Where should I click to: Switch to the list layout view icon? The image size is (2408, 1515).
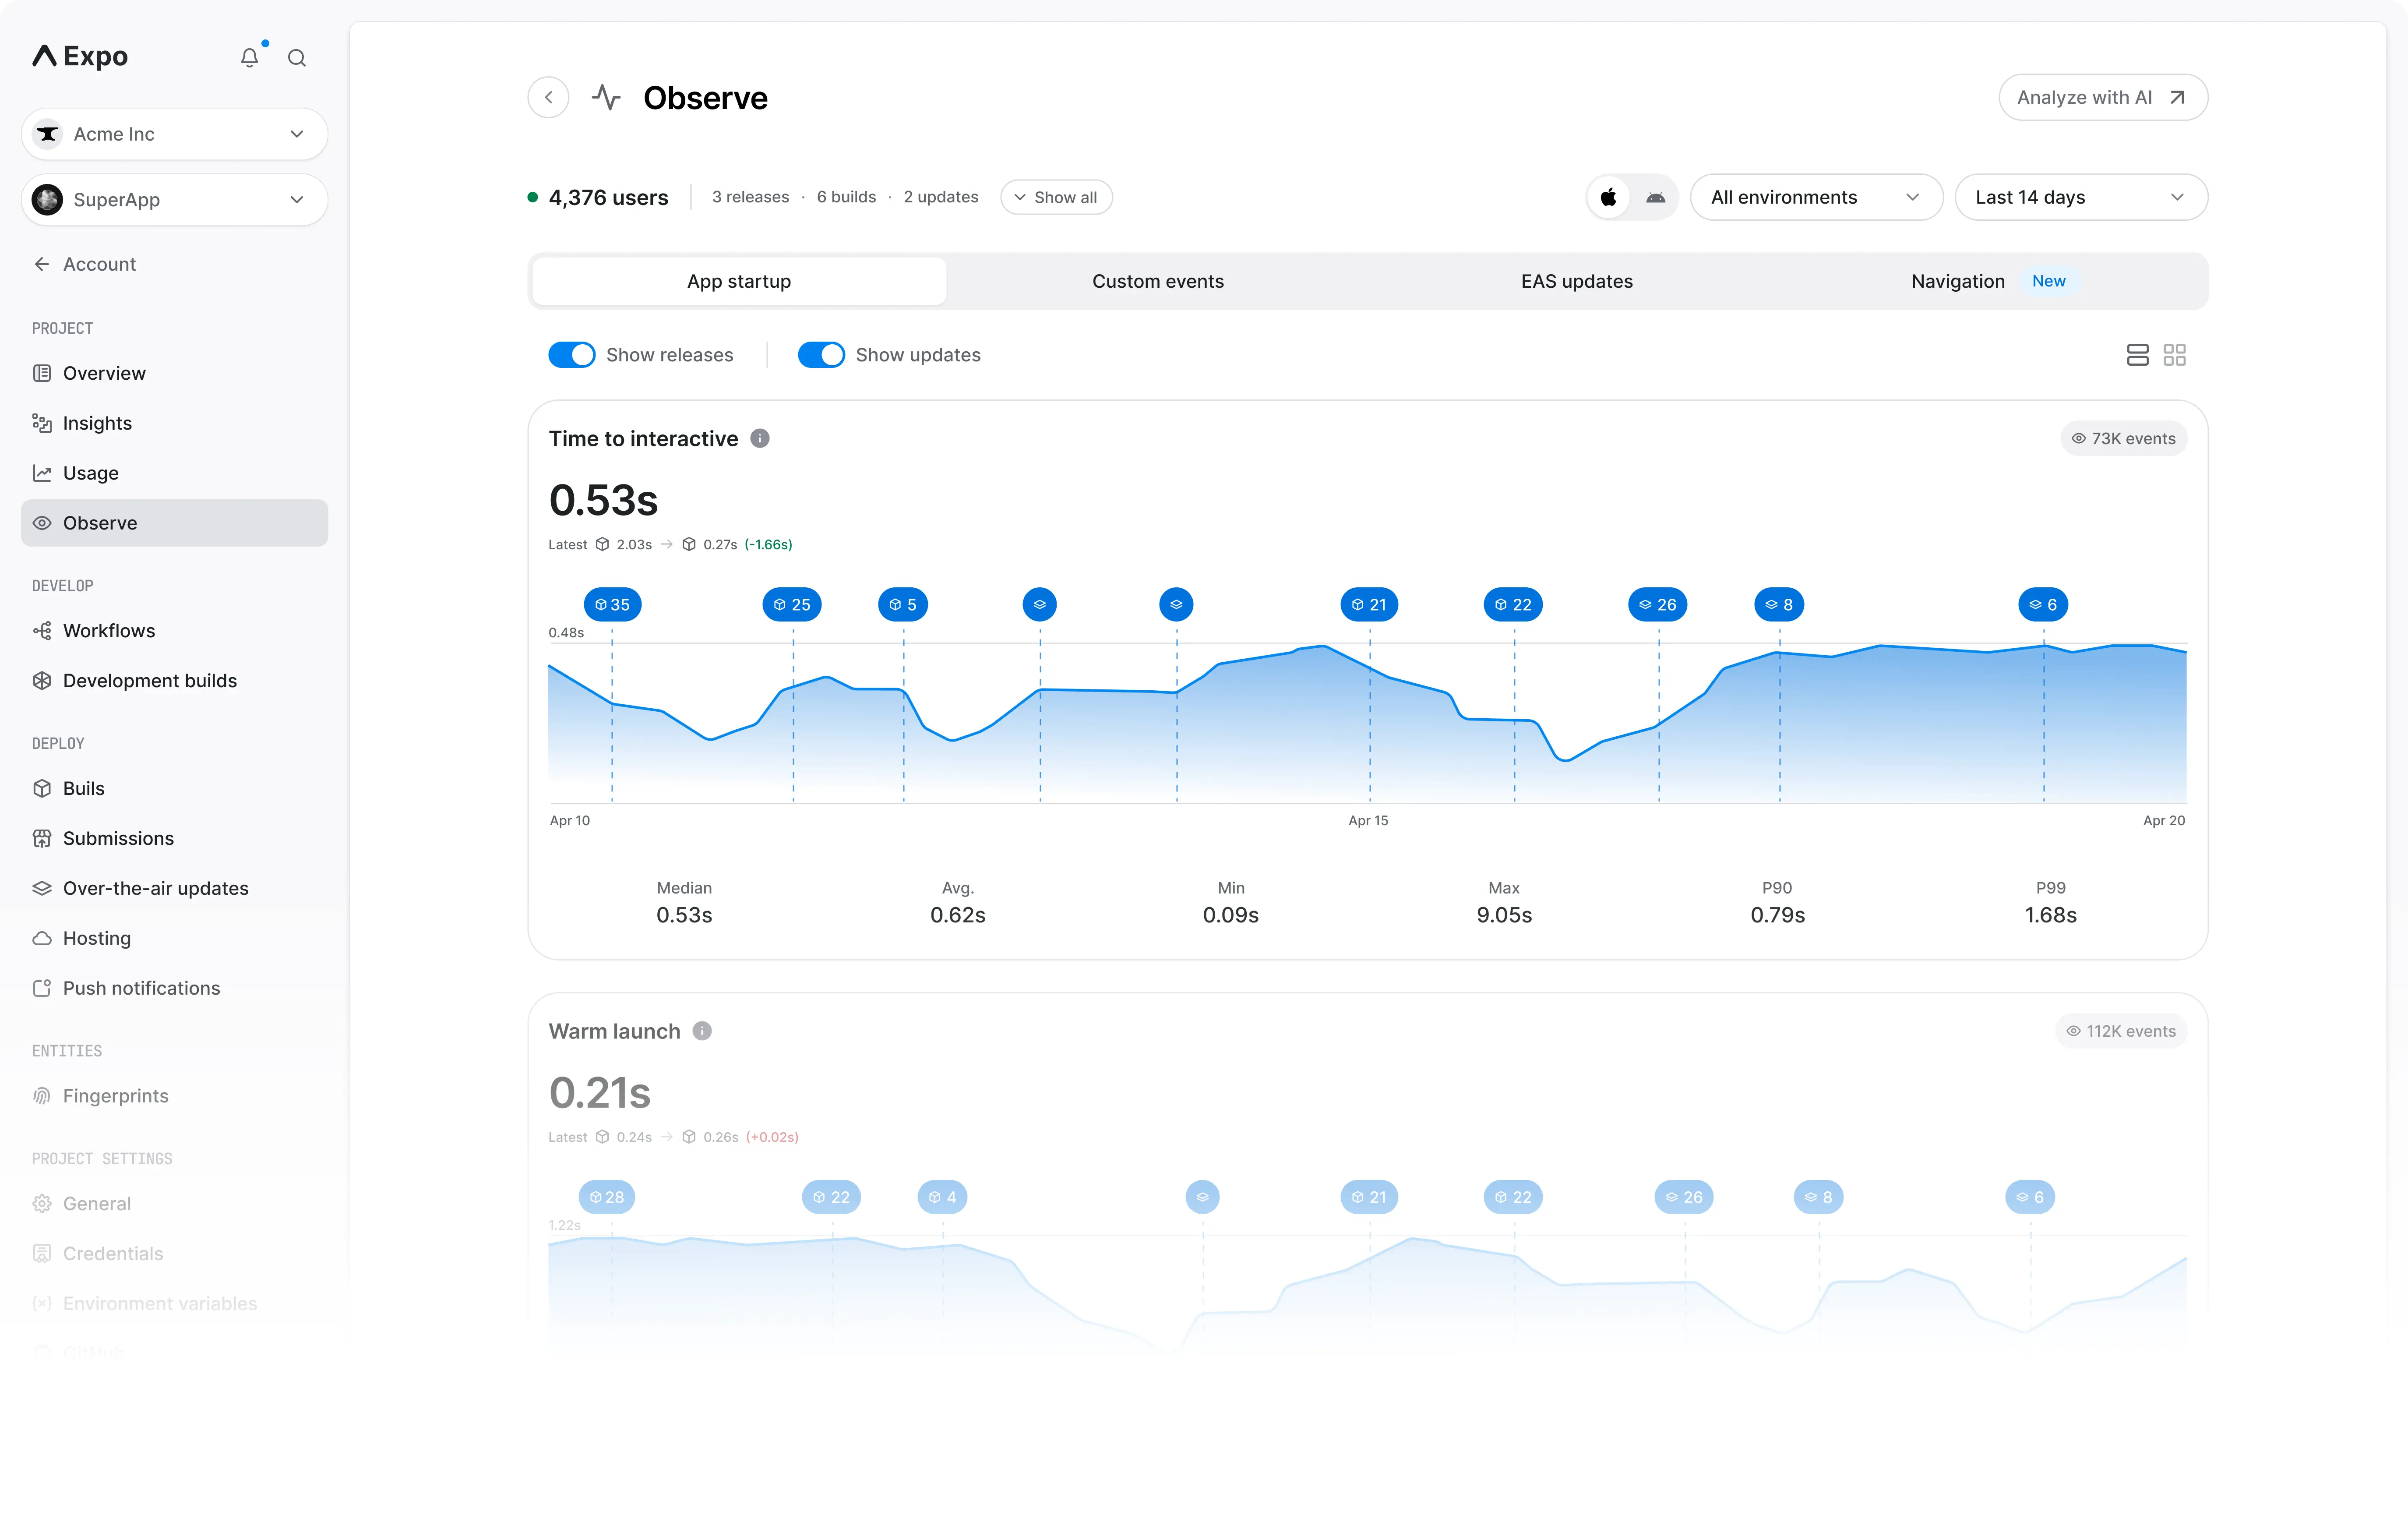tap(2137, 355)
